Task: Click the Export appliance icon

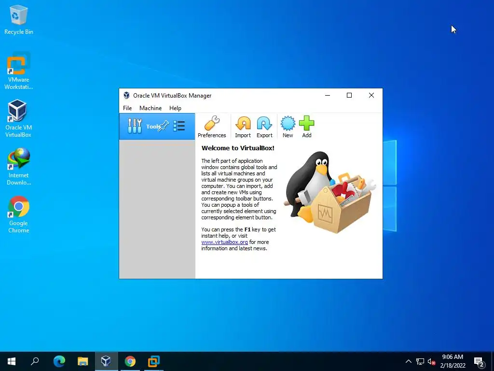Action: tap(264, 127)
